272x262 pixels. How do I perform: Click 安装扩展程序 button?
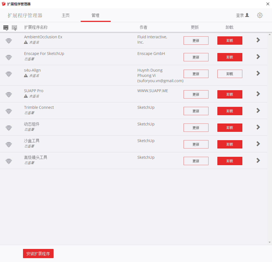click(x=38, y=253)
